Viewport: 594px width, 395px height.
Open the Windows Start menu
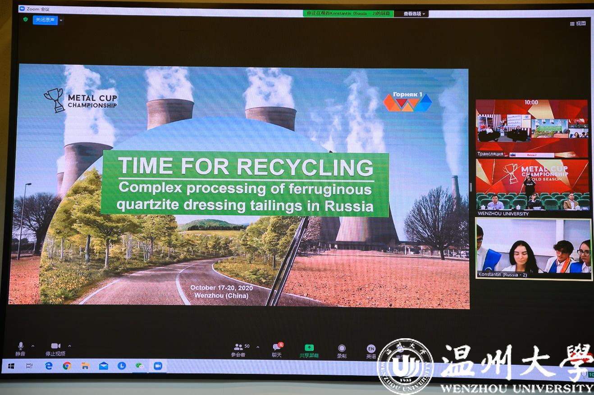(x=11, y=366)
